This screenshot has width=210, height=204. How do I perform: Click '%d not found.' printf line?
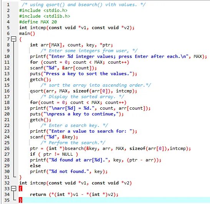(x=69, y=171)
